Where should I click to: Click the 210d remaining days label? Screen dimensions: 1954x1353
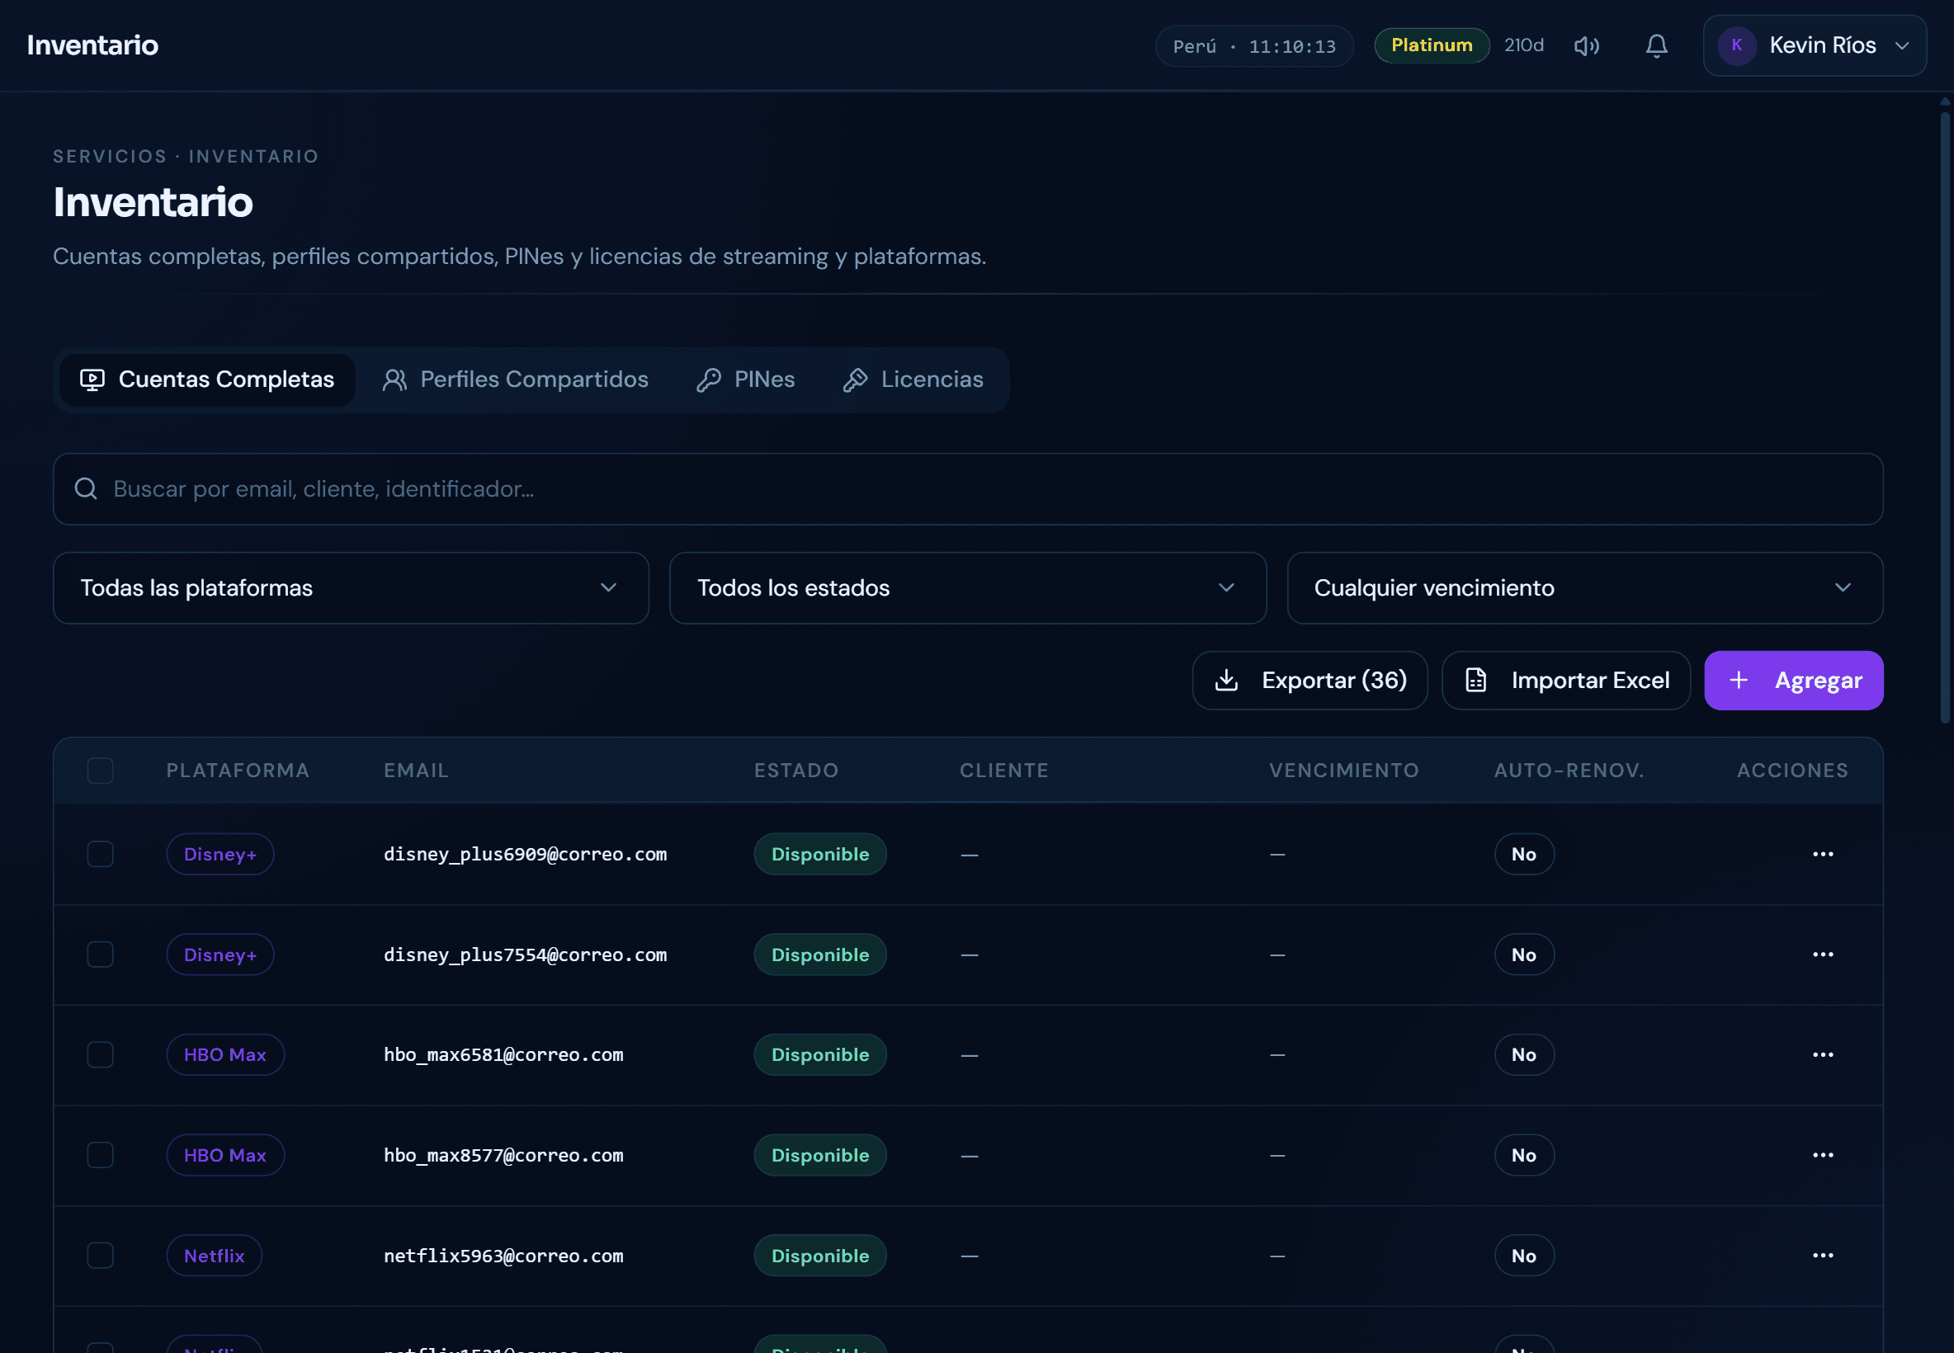point(1523,45)
